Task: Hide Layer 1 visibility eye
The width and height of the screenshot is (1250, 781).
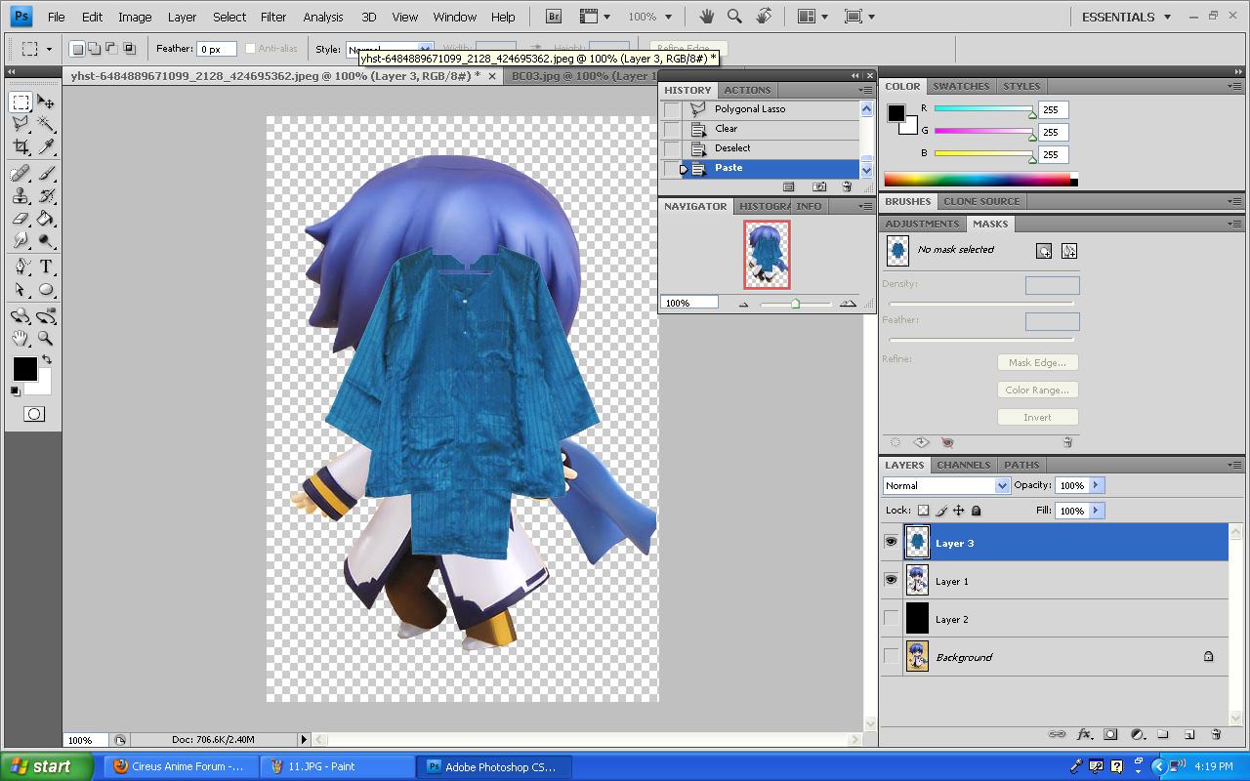Action: pyautogui.click(x=891, y=580)
